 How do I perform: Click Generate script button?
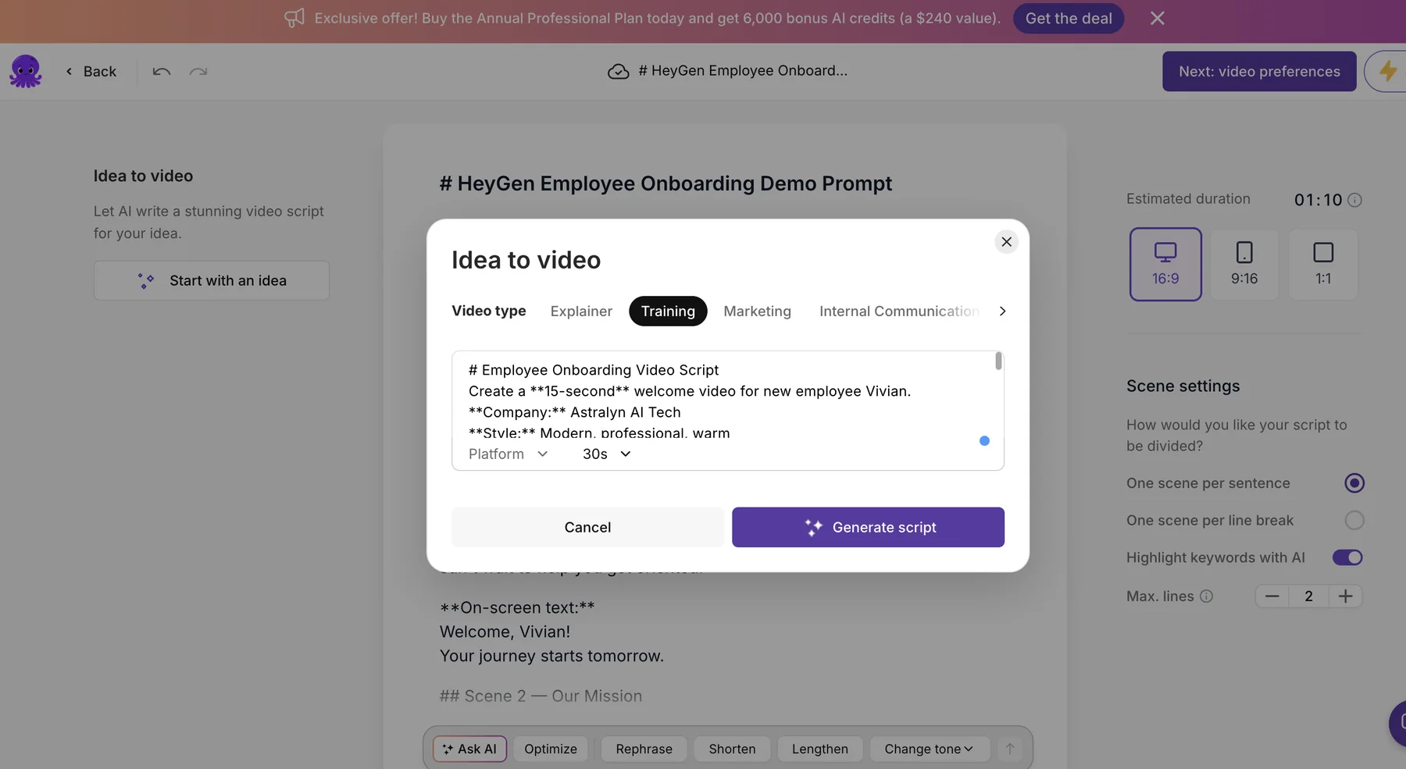click(868, 527)
